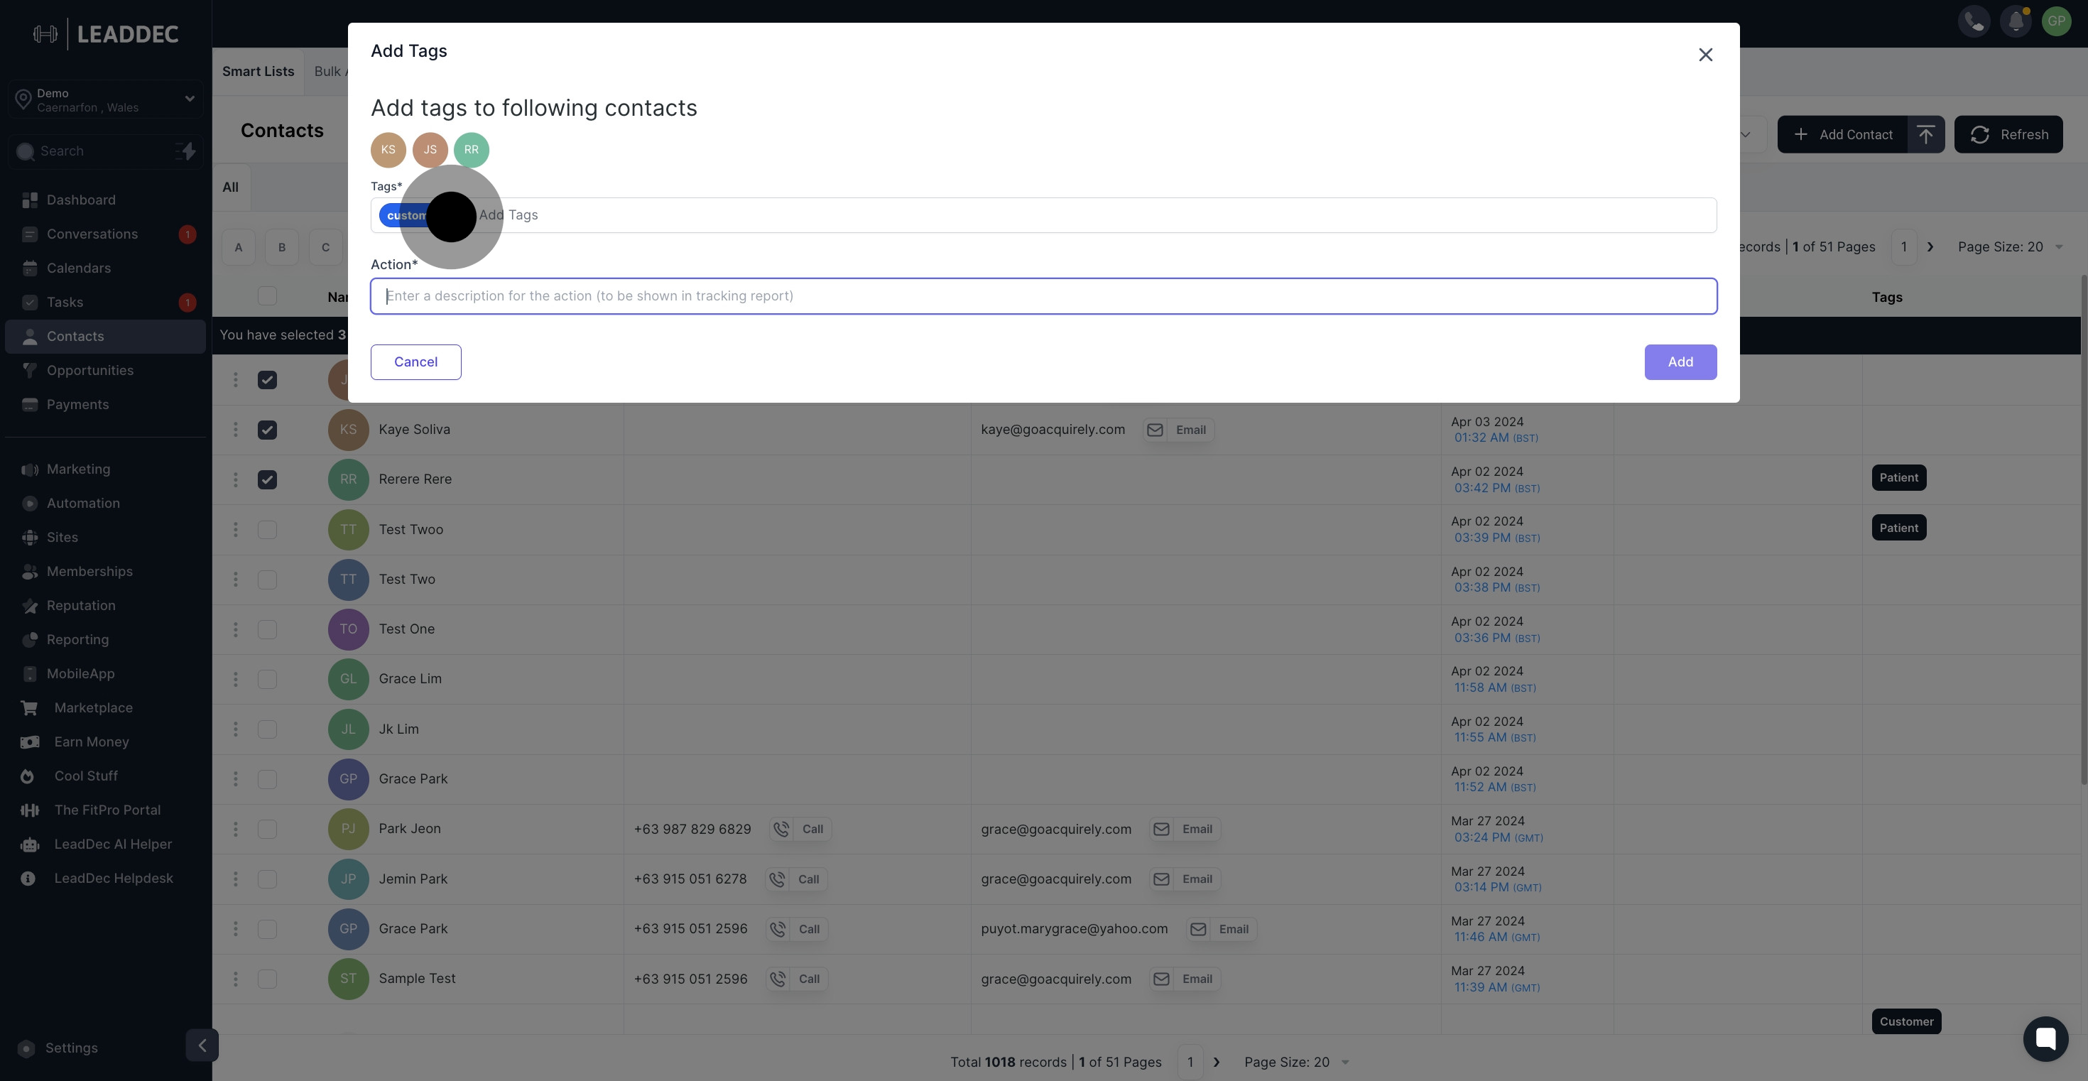Check the Grace Lim checkbox
Viewport: 2088px width, 1081px height.
tap(266, 680)
